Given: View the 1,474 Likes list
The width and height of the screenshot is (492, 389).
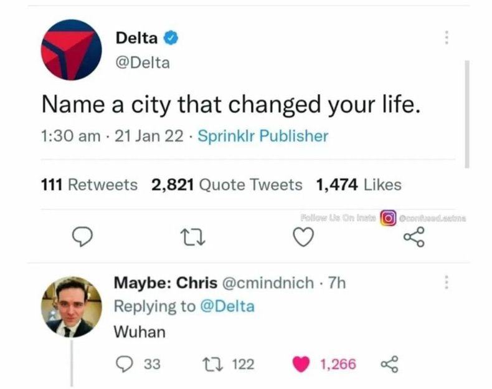Looking at the screenshot, I should click(359, 185).
